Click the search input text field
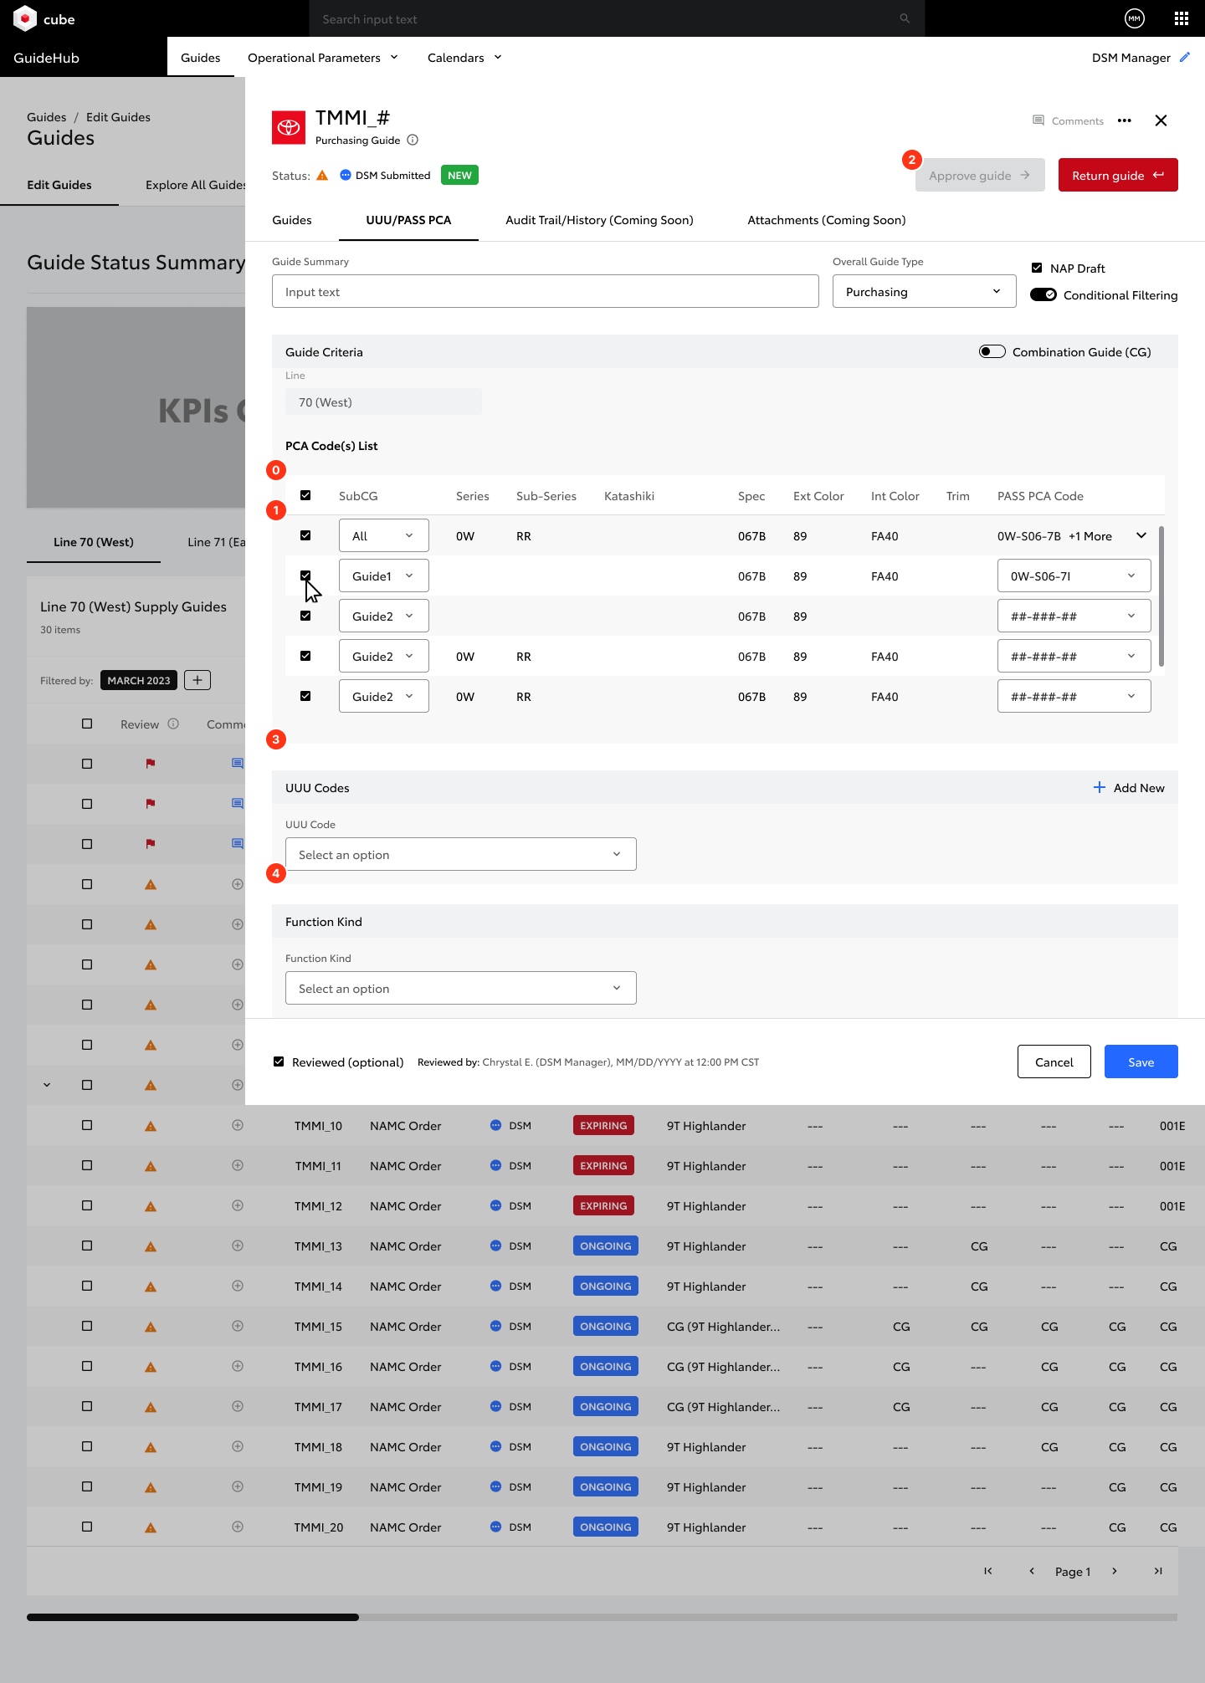This screenshot has width=1205, height=1683. (617, 18)
